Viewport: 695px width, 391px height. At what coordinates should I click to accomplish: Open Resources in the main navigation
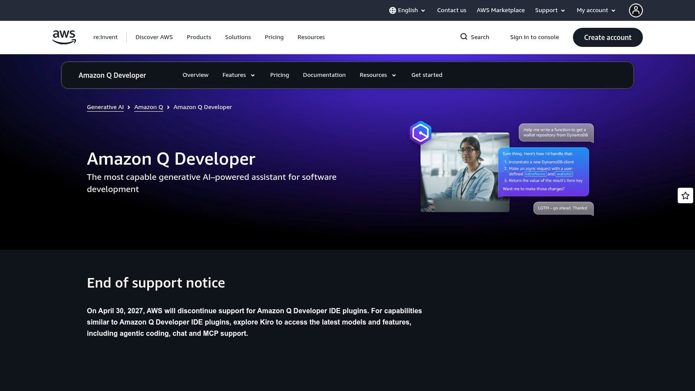click(311, 37)
